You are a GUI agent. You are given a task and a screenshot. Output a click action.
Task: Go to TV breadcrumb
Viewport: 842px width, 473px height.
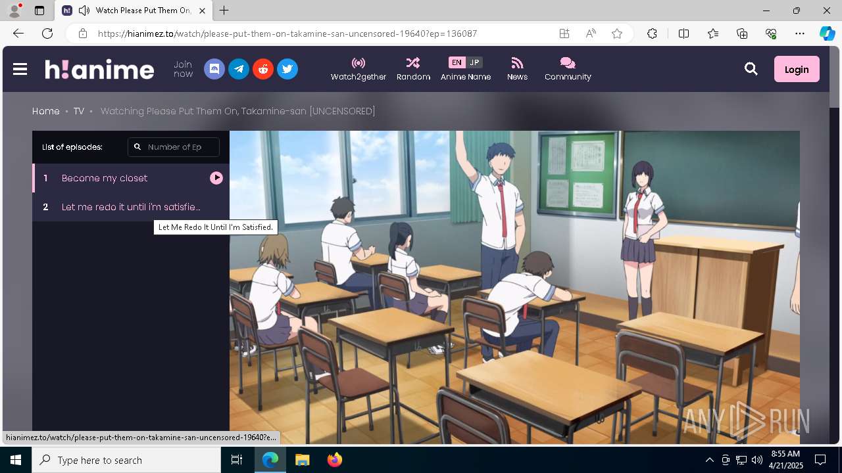tap(79, 111)
